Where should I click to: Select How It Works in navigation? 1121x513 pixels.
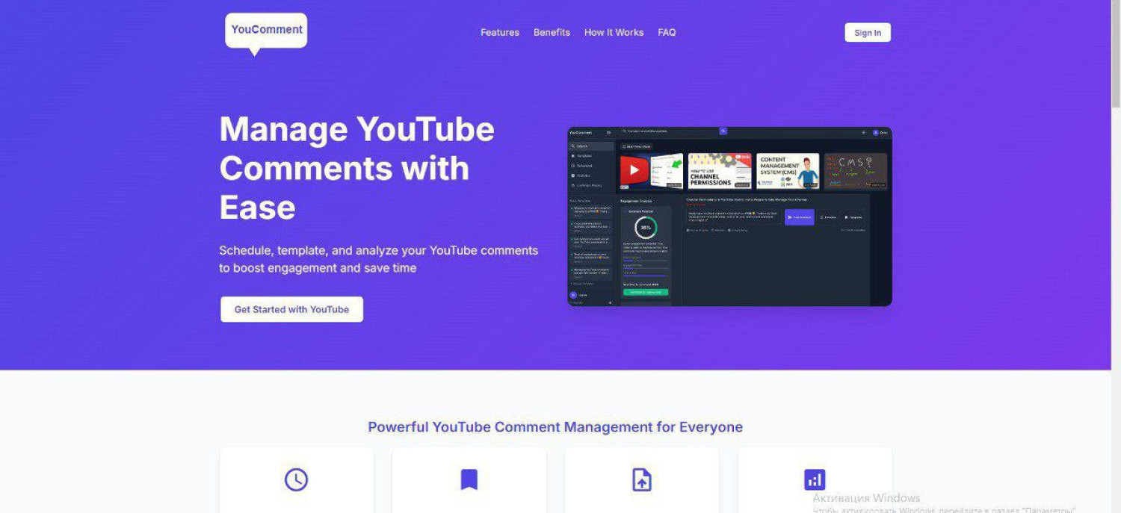614,33
